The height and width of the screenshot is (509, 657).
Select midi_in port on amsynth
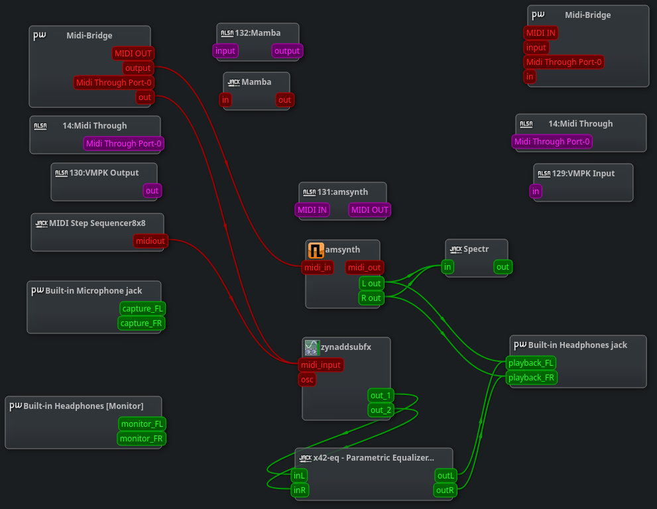coord(318,267)
